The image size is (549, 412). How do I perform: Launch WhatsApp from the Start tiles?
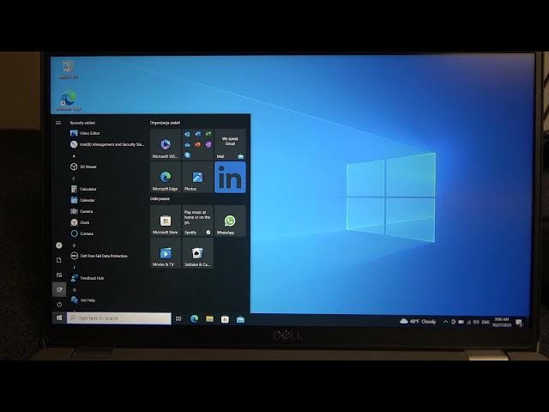[230, 221]
